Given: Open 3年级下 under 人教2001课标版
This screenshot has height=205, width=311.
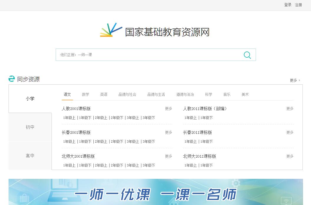Looking at the screenshot, I should coord(149,118).
